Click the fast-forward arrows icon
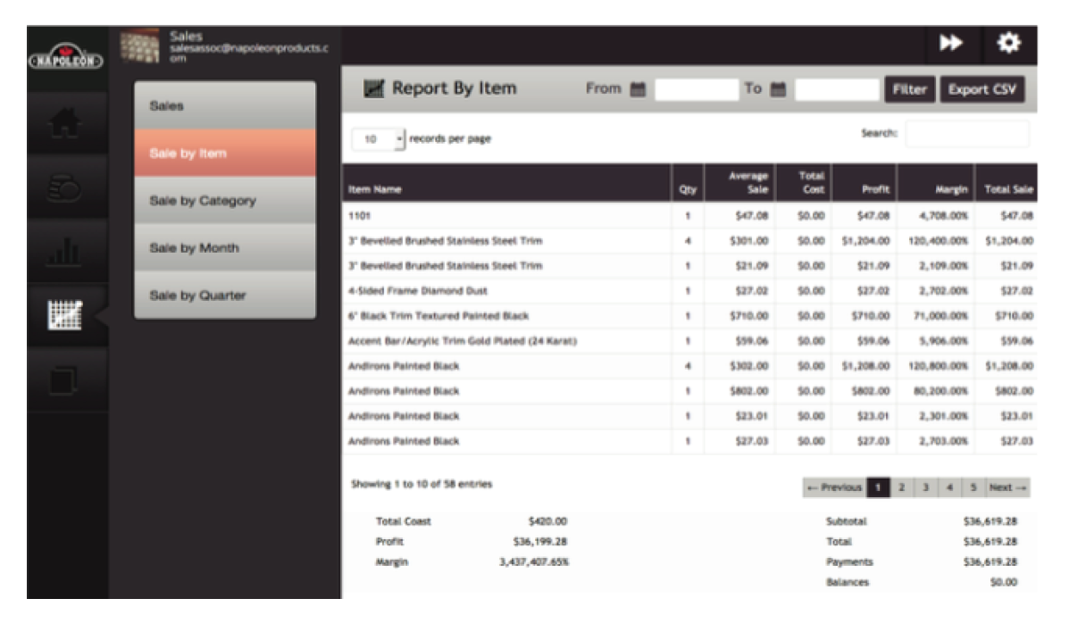 click(951, 44)
